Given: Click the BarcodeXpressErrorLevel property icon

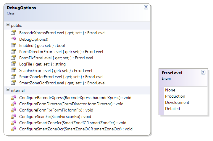Looking at the screenshot, I should pos(13,33).
